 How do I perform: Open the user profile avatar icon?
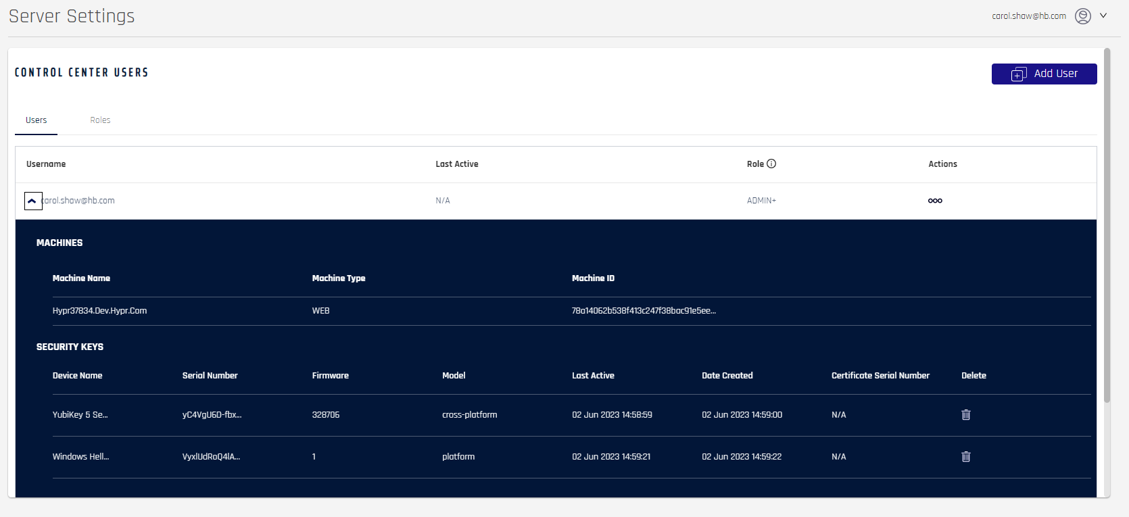[x=1083, y=16]
